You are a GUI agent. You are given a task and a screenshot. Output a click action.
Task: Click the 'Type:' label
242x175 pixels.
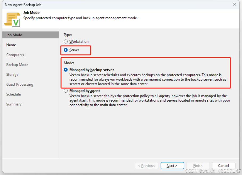[x=68, y=35]
